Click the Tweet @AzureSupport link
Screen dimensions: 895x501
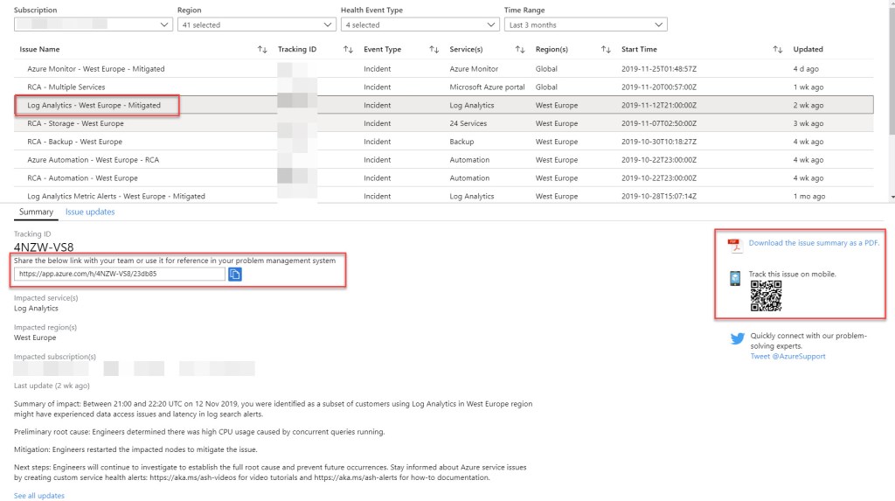787,356
